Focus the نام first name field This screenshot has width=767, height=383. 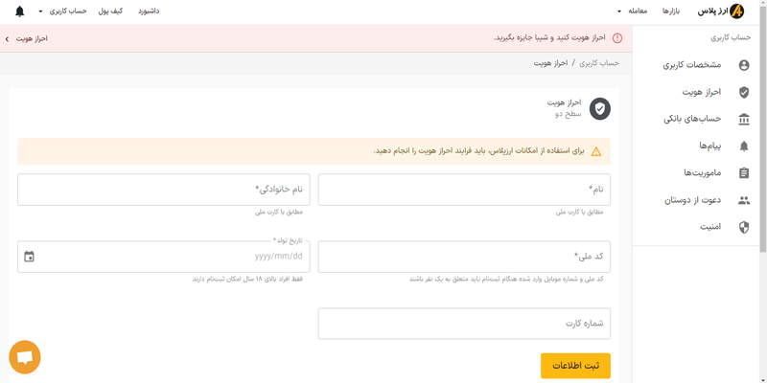coord(464,190)
